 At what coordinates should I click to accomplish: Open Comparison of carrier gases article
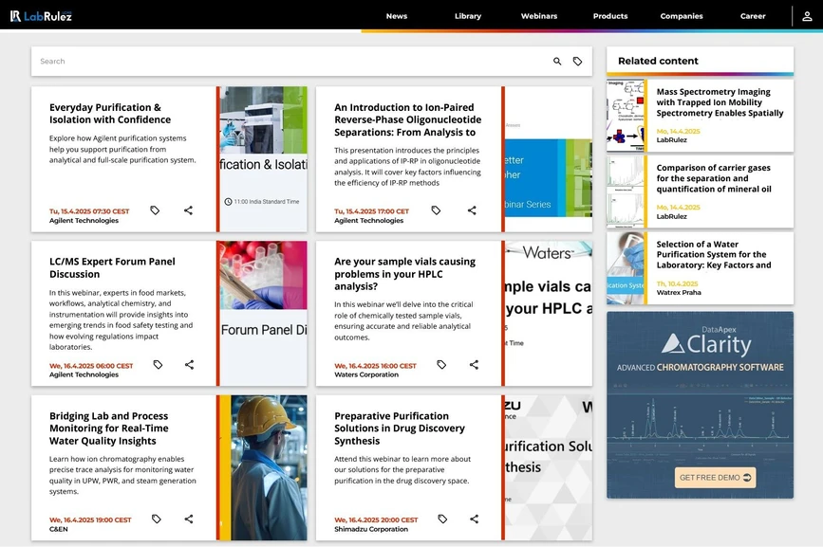(x=713, y=178)
